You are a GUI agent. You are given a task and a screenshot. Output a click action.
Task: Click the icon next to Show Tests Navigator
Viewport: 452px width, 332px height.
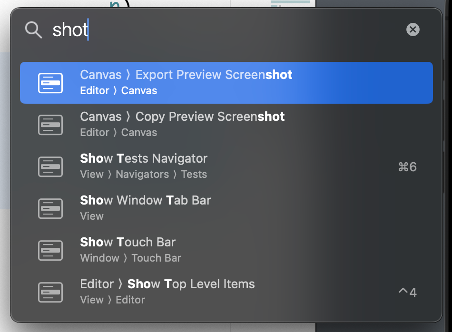(x=50, y=166)
